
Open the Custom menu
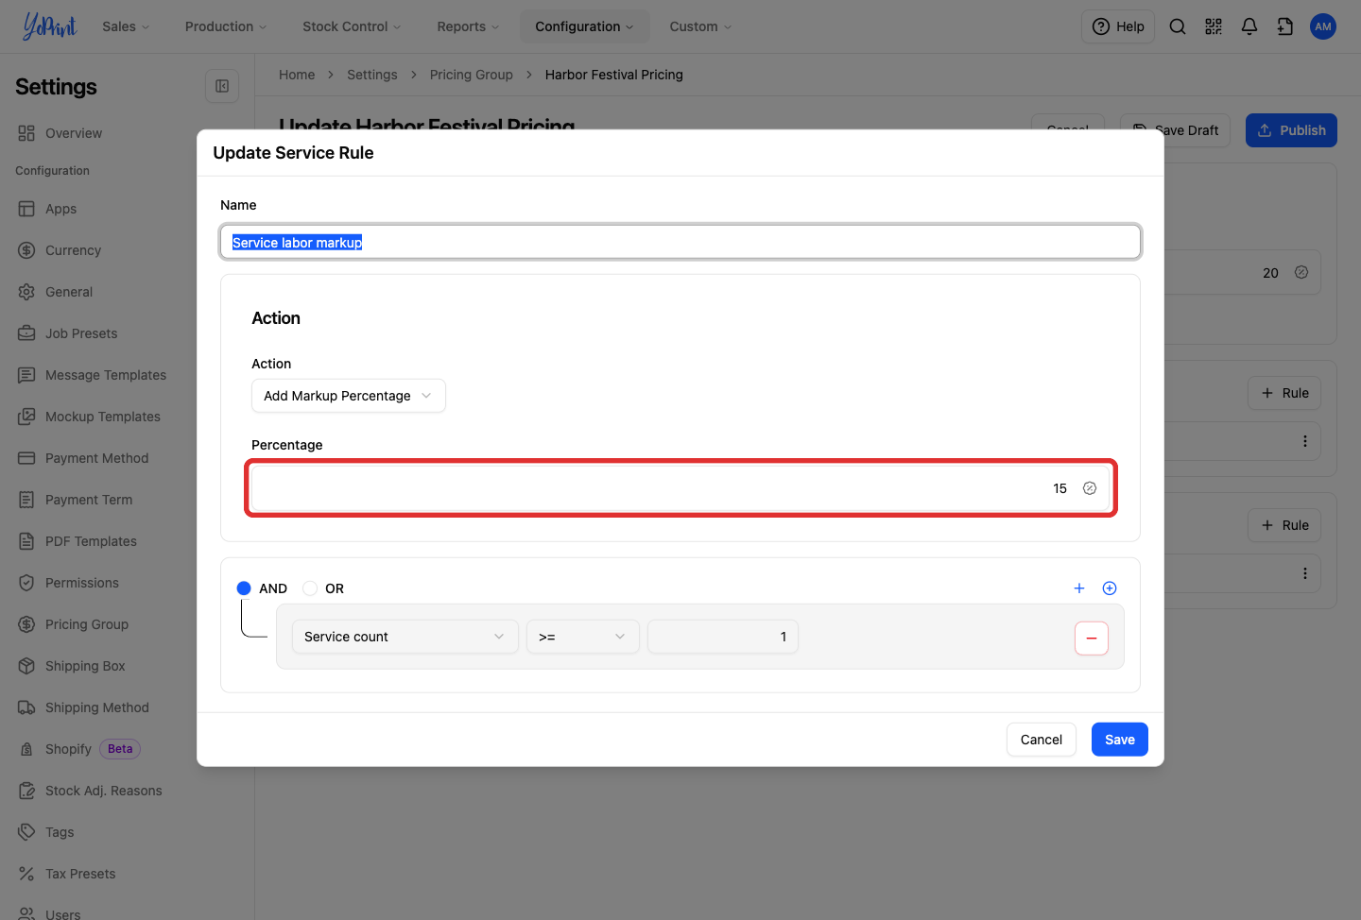pyautogui.click(x=700, y=26)
